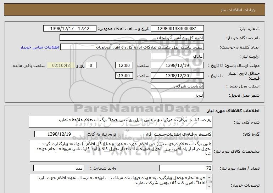273x193 pixels.
Task: Click delivery province field آذربایجان شرقی
Action: [177, 86]
